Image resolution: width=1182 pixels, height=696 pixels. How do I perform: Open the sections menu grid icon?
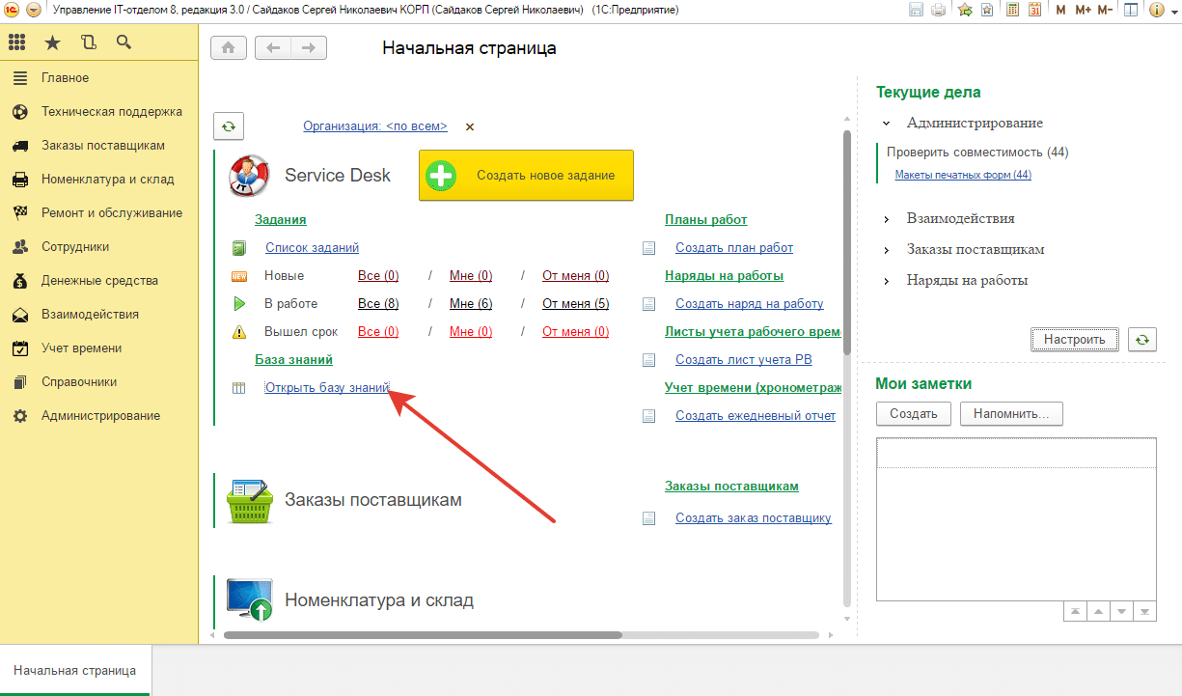click(16, 42)
